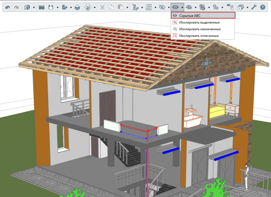The image size is (271, 197).
Task: Expand dropdown arrow next to paste icon
Action: (127, 8)
